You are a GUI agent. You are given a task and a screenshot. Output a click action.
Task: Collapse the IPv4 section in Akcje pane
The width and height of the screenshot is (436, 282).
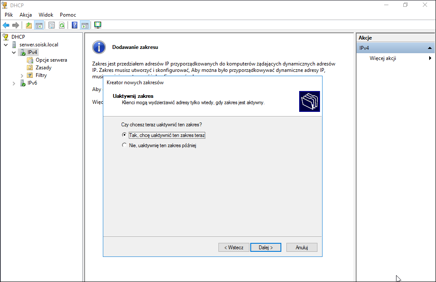[x=430, y=48]
